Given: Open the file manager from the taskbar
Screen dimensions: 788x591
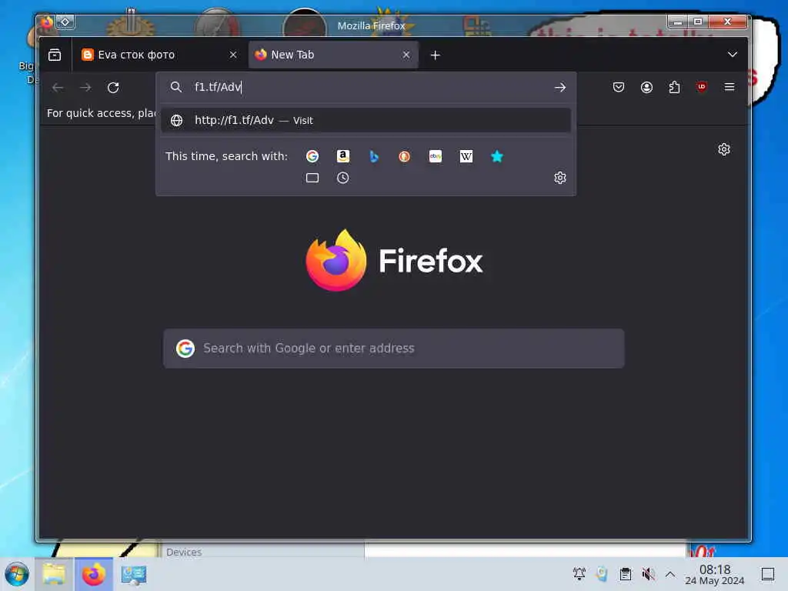Looking at the screenshot, I should pos(55,574).
